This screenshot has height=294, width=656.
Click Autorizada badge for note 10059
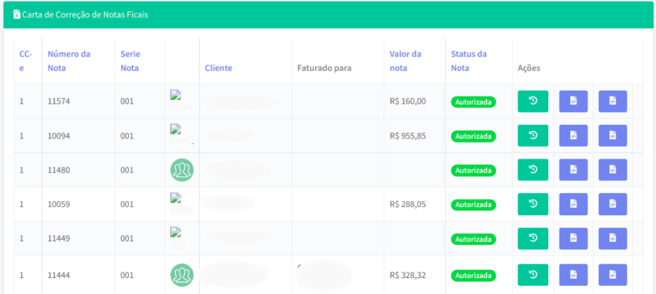tap(473, 205)
